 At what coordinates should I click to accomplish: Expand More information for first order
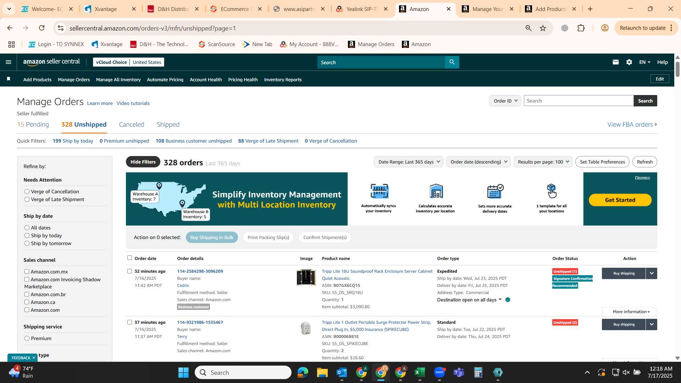tap(630, 312)
